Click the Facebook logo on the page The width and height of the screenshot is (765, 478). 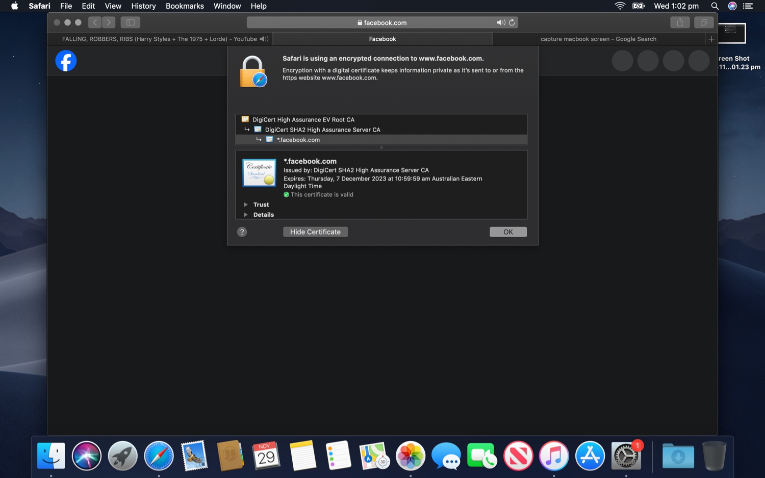(66, 61)
